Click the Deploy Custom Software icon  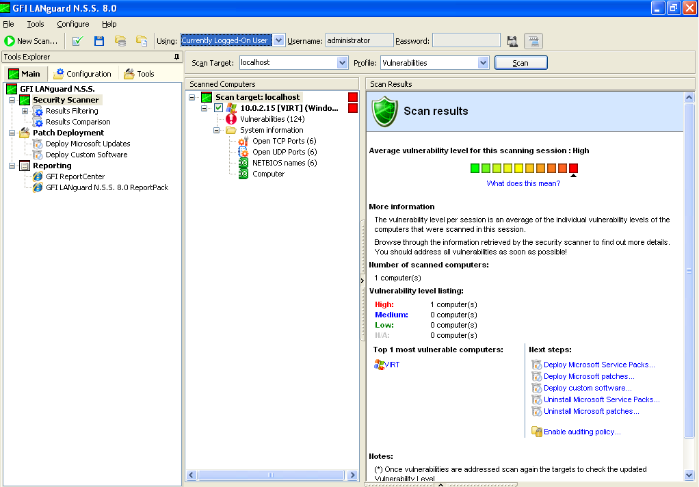(38, 155)
